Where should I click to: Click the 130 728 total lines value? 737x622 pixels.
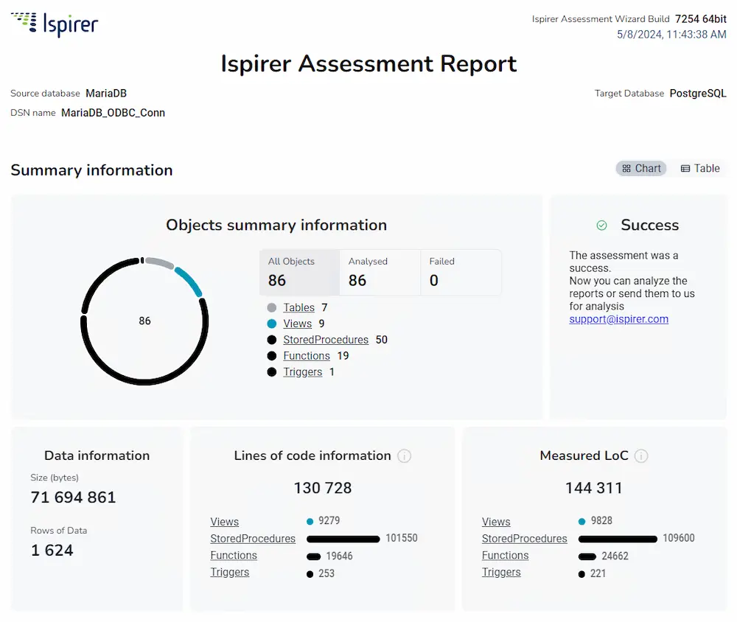[323, 488]
